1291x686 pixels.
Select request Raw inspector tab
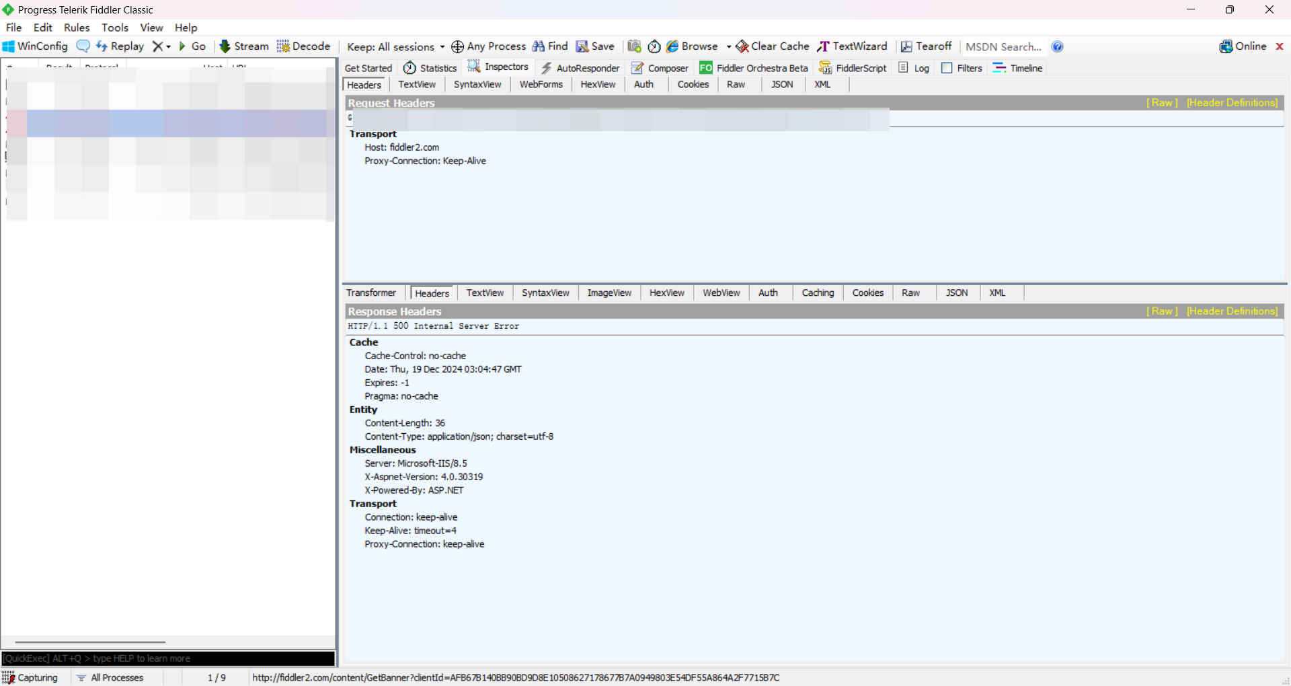pos(736,84)
